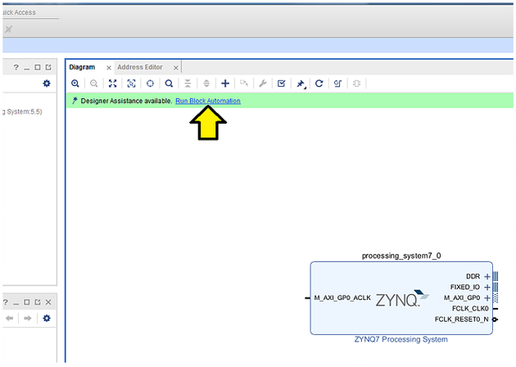Click the pin icon with dropdown arrow
Screen dimensions: 516x367
[x=301, y=84]
